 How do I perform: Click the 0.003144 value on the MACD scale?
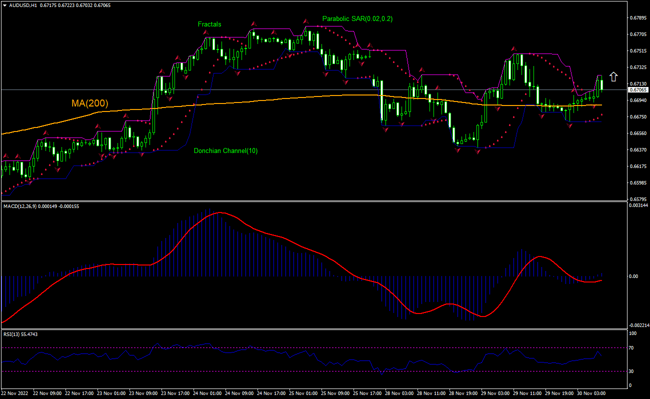[638, 205]
